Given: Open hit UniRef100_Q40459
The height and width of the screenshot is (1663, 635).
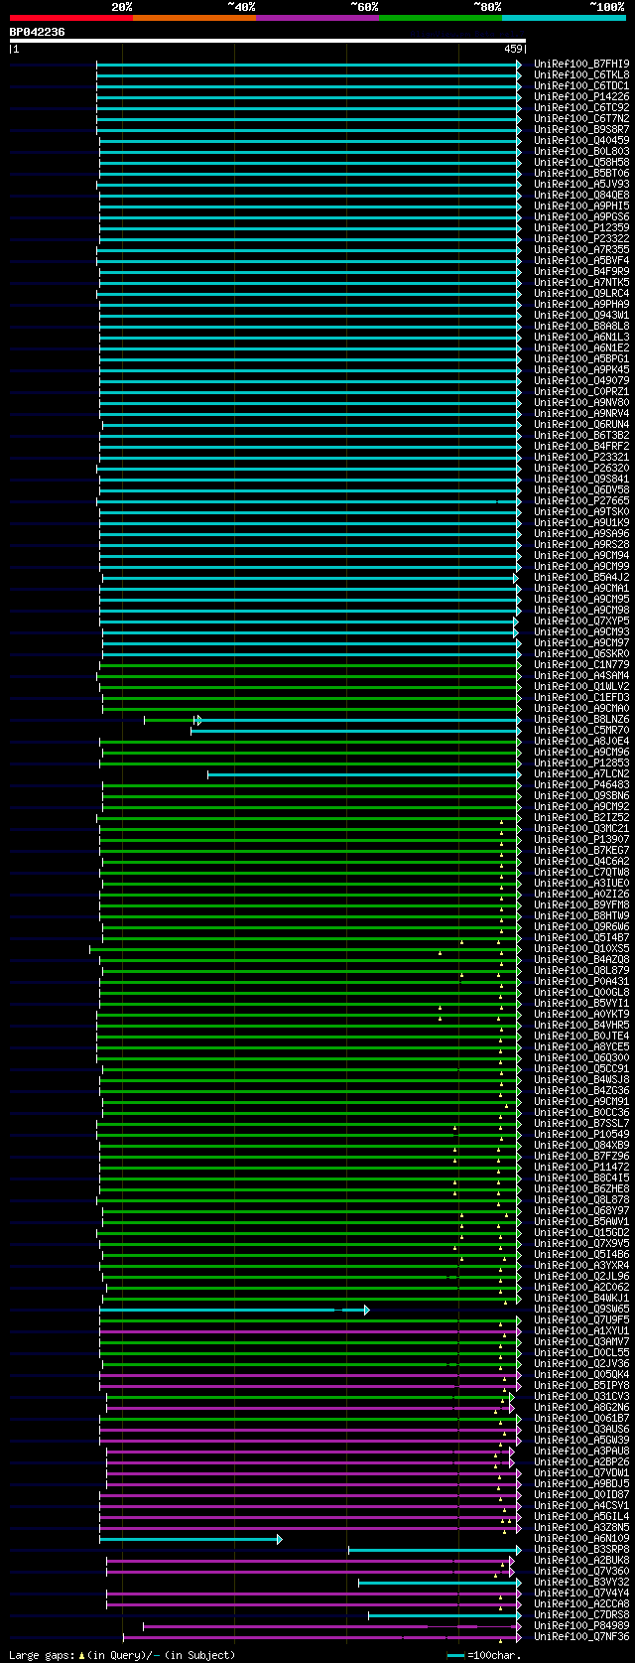Looking at the screenshot, I should tap(581, 140).
